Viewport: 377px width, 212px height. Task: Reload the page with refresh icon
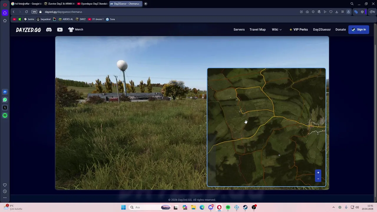(x=27, y=12)
